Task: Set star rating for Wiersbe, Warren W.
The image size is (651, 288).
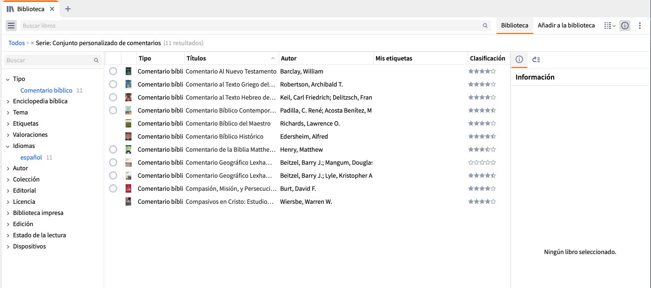Action: pos(482,201)
